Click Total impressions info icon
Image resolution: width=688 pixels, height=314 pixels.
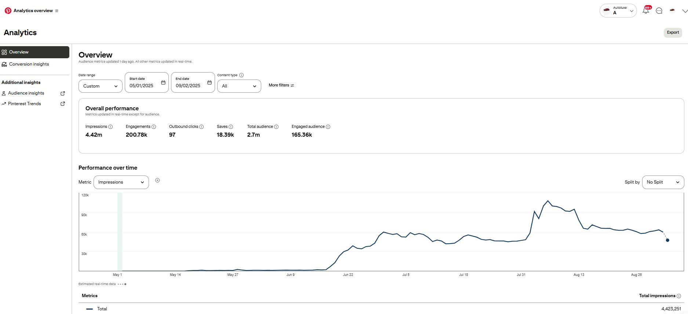pos(679,296)
